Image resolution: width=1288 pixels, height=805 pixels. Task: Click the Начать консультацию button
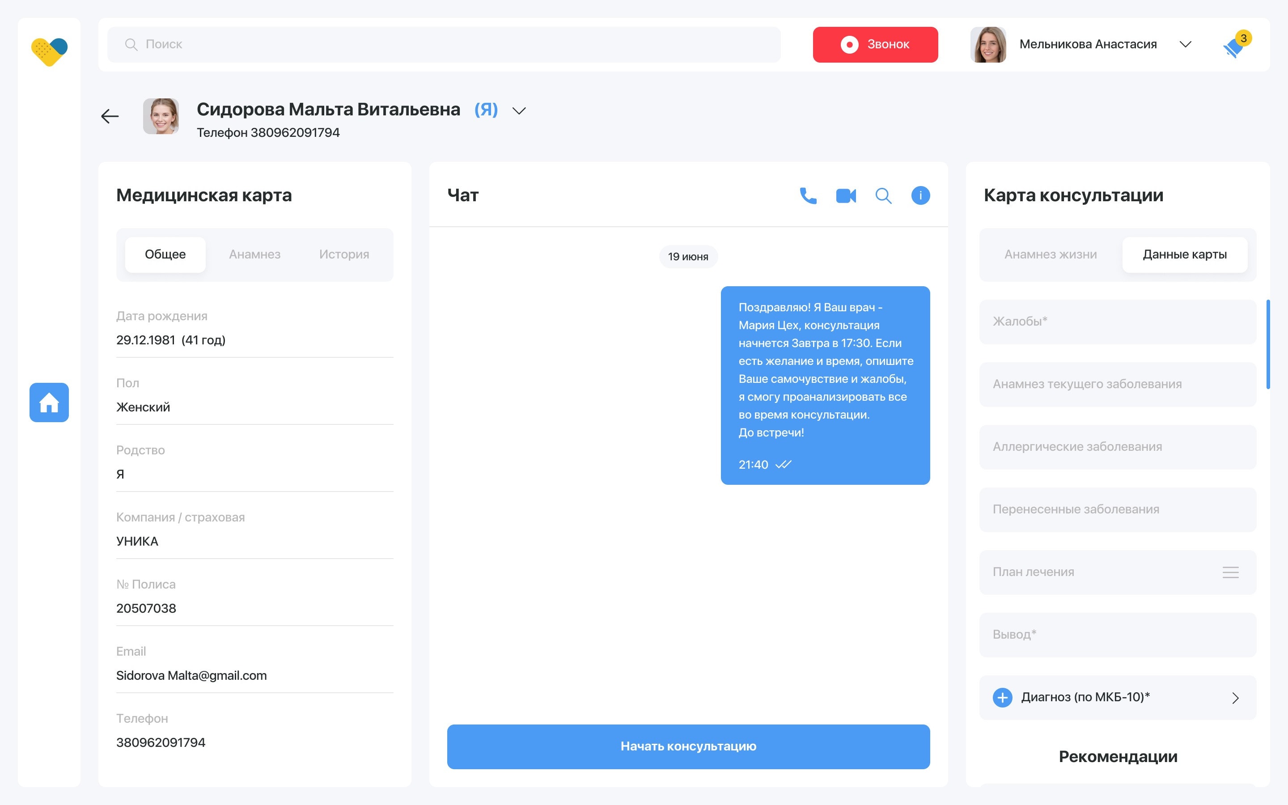click(688, 746)
